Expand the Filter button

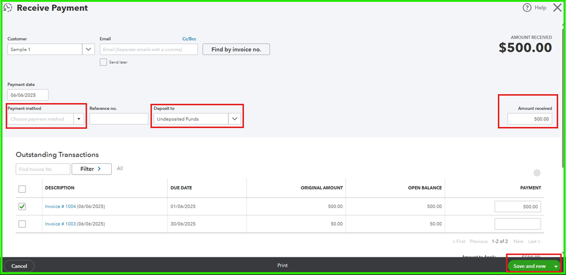91,169
